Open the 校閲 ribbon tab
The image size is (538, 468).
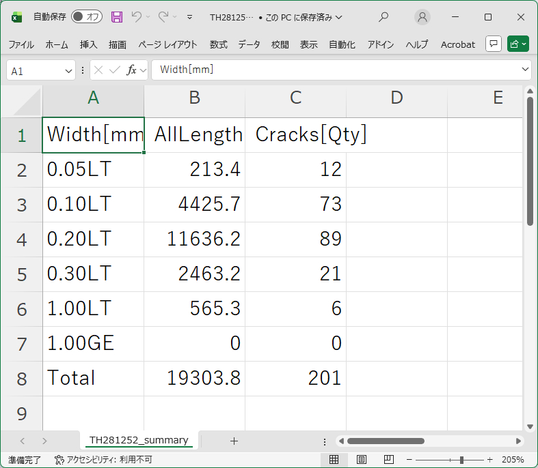click(x=280, y=44)
